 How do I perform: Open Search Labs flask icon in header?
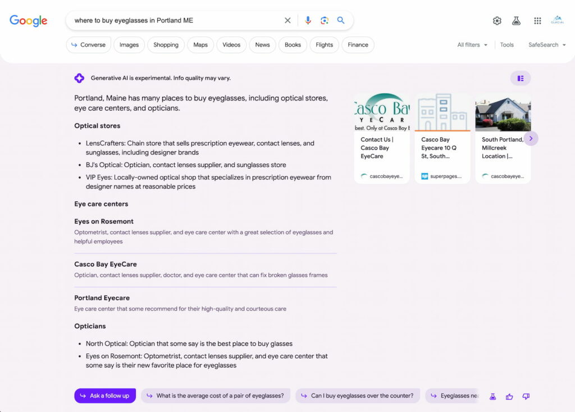517,21
